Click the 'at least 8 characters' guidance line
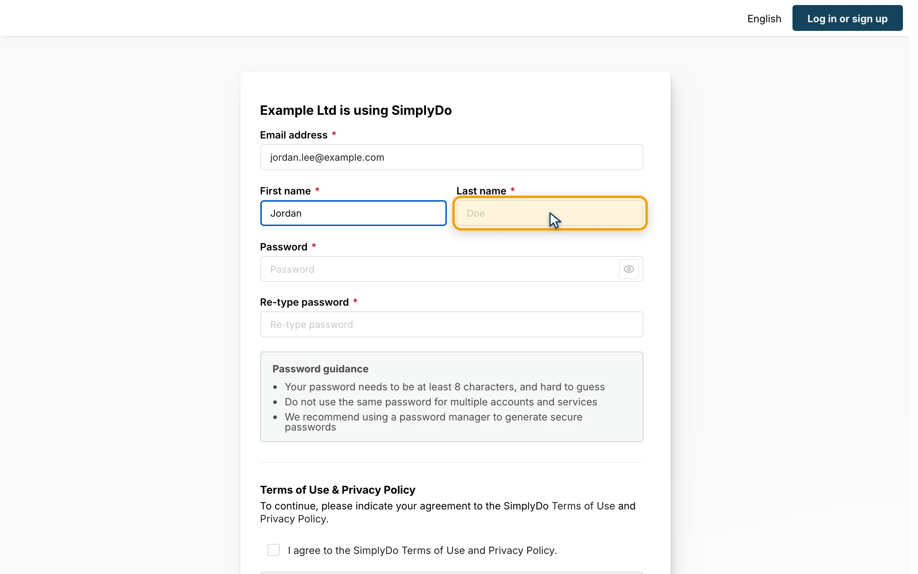Viewport: 918px width, 574px height. 445,387
